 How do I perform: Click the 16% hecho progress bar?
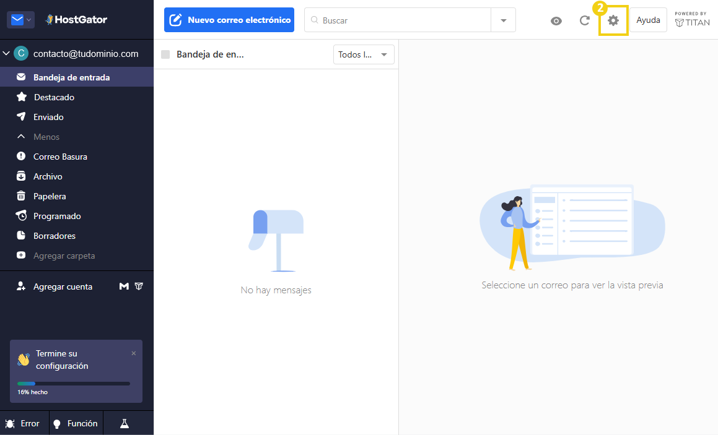click(74, 384)
